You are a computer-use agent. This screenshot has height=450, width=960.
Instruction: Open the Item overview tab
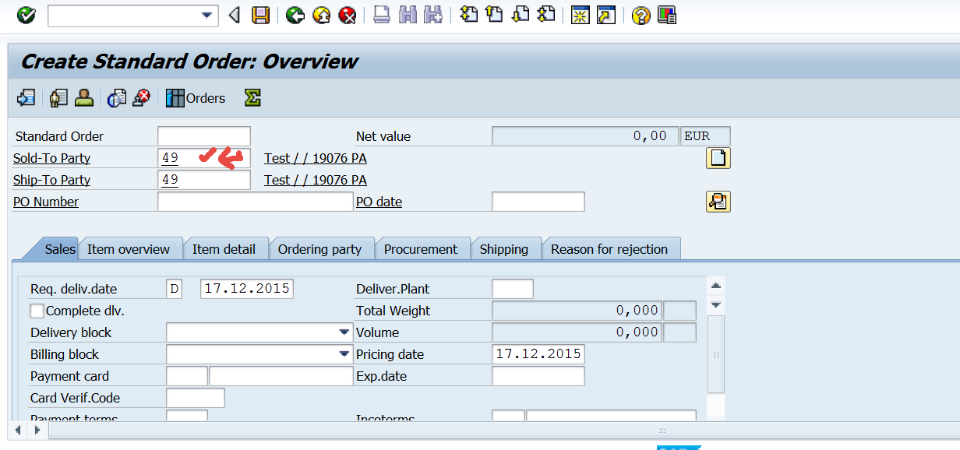point(129,248)
